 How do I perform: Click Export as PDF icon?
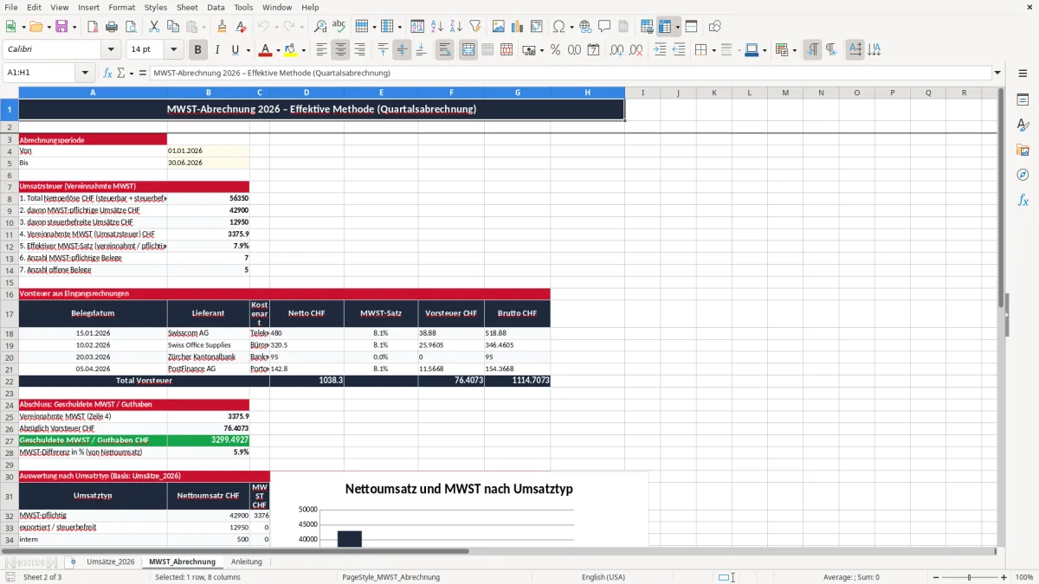click(93, 27)
